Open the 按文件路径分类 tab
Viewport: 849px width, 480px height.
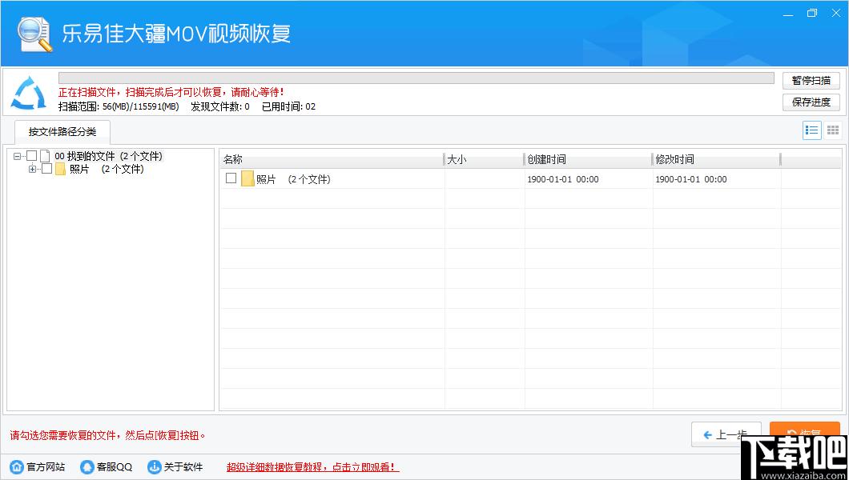(x=62, y=132)
